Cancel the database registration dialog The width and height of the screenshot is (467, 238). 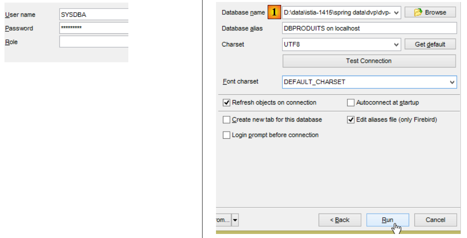(x=435, y=220)
